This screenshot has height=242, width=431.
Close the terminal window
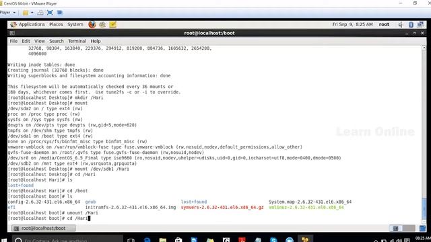pyautogui.click(x=422, y=33)
